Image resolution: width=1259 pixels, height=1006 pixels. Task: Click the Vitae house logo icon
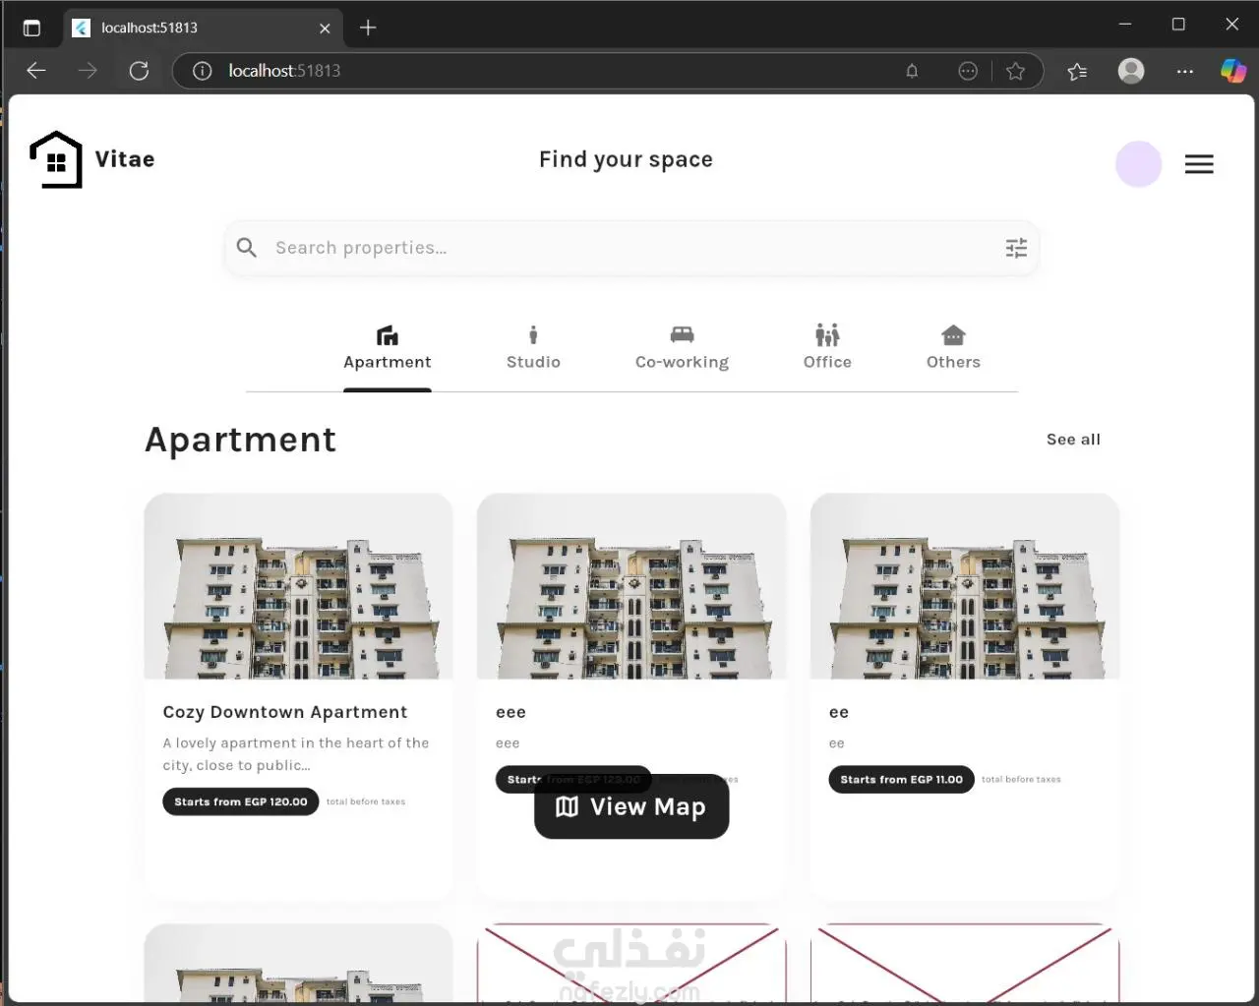(56, 159)
